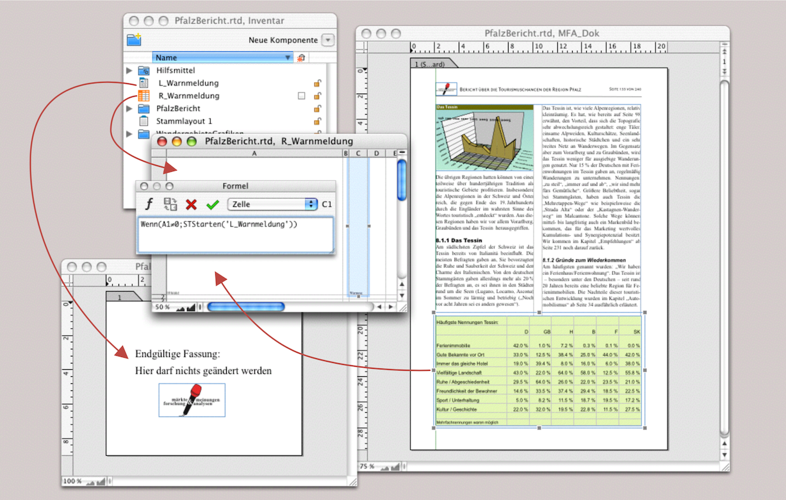The image size is (786, 500).
Task: Select the '1 (S...ard)' page tab
Action: [x=430, y=64]
